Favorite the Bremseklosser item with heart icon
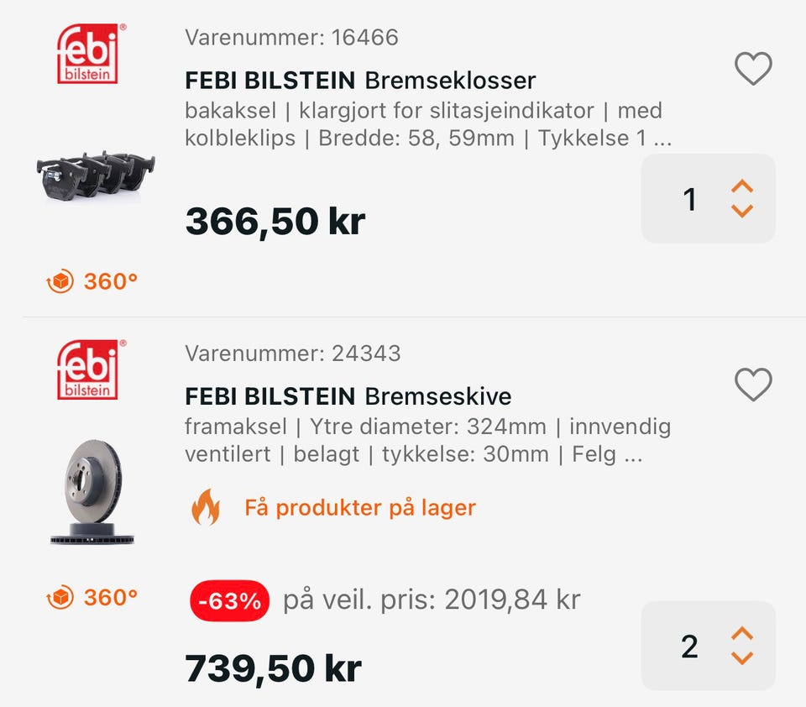Viewport: 806px width, 707px height. pyautogui.click(x=753, y=69)
